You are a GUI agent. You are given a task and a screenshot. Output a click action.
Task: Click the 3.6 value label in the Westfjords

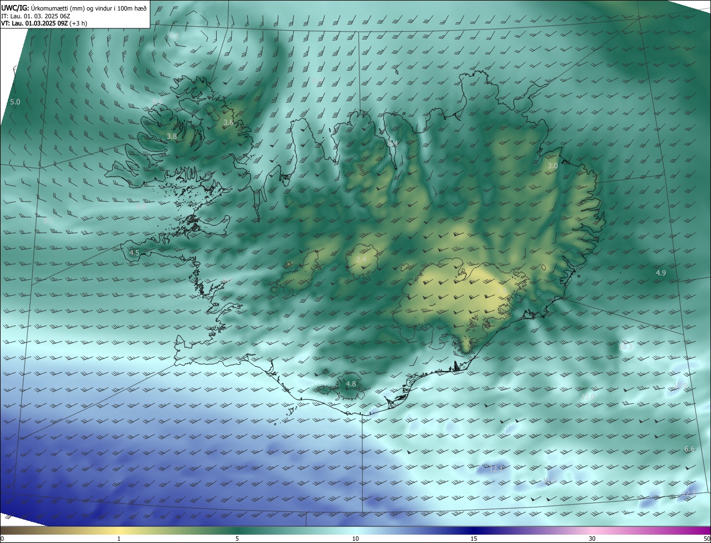click(x=228, y=122)
